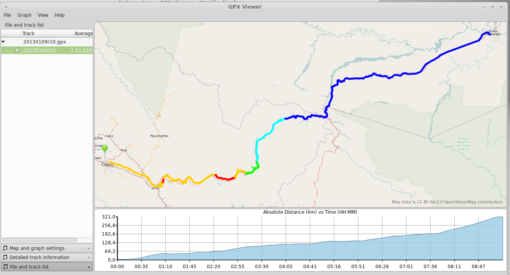The height and width of the screenshot is (275, 510).
Task: Open the Graph menu
Action: click(24, 15)
